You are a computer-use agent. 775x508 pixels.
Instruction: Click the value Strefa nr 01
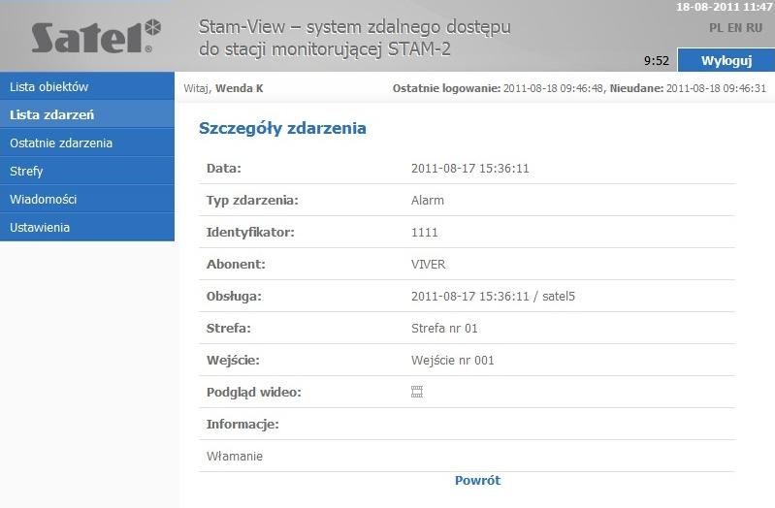[444, 328]
